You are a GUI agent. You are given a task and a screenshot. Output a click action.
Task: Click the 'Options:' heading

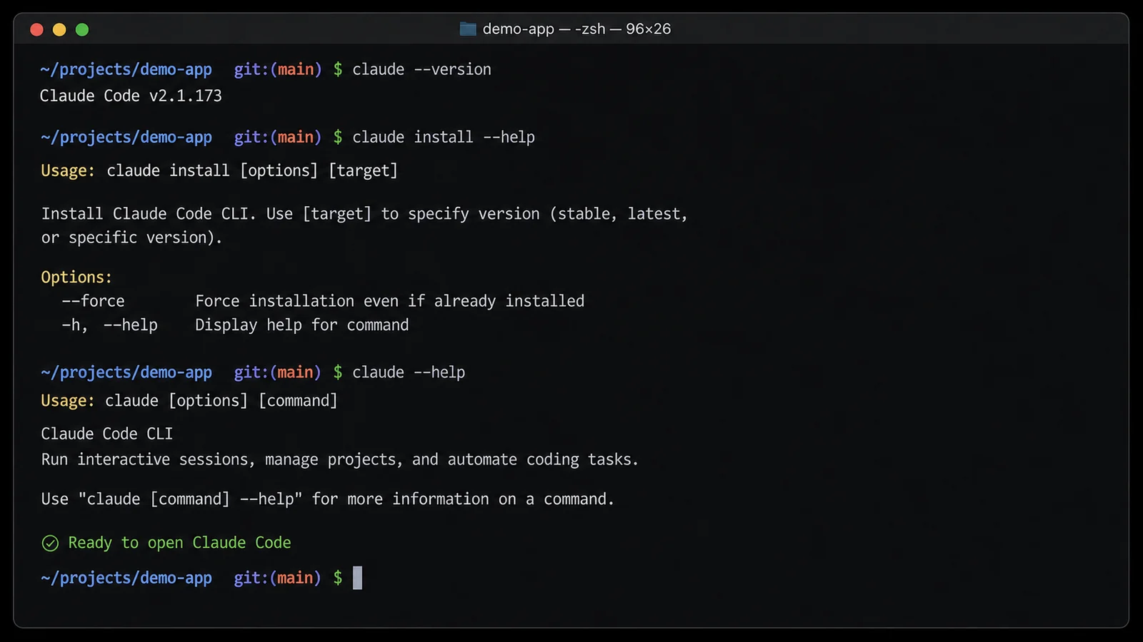[x=76, y=277]
